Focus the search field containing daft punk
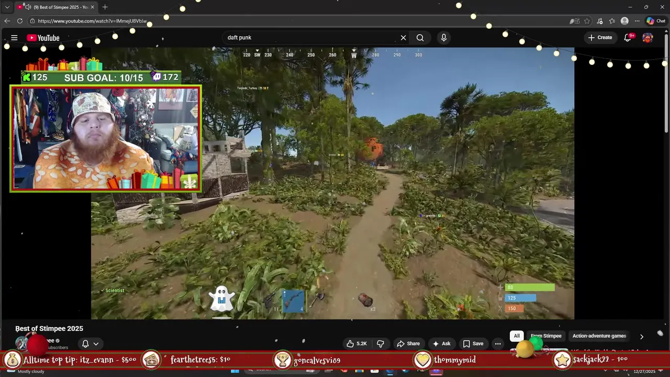The width and height of the screenshot is (670, 377). click(x=311, y=38)
